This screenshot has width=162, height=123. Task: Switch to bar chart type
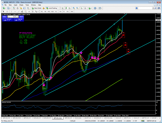click(x=63, y=8)
